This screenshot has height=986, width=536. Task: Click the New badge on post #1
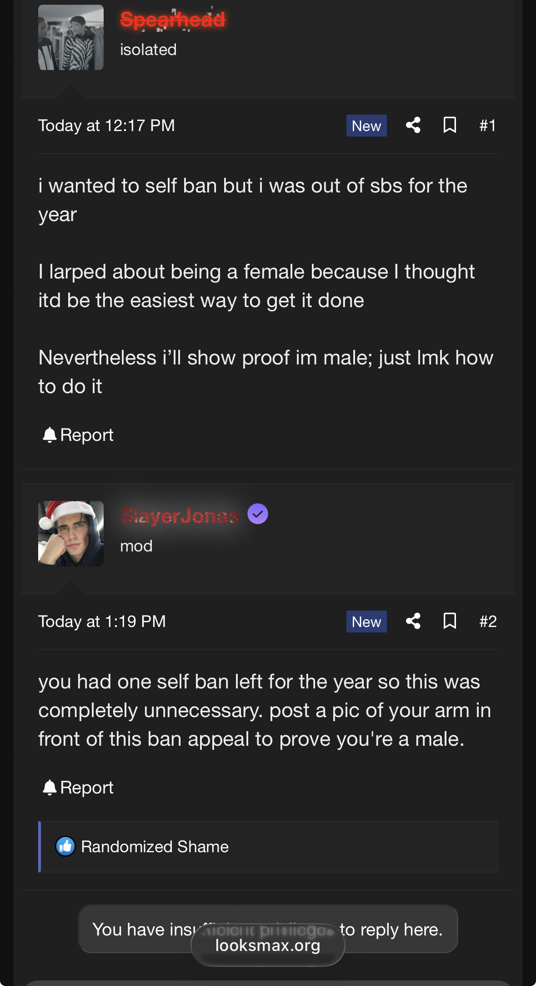(x=366, y=126)
